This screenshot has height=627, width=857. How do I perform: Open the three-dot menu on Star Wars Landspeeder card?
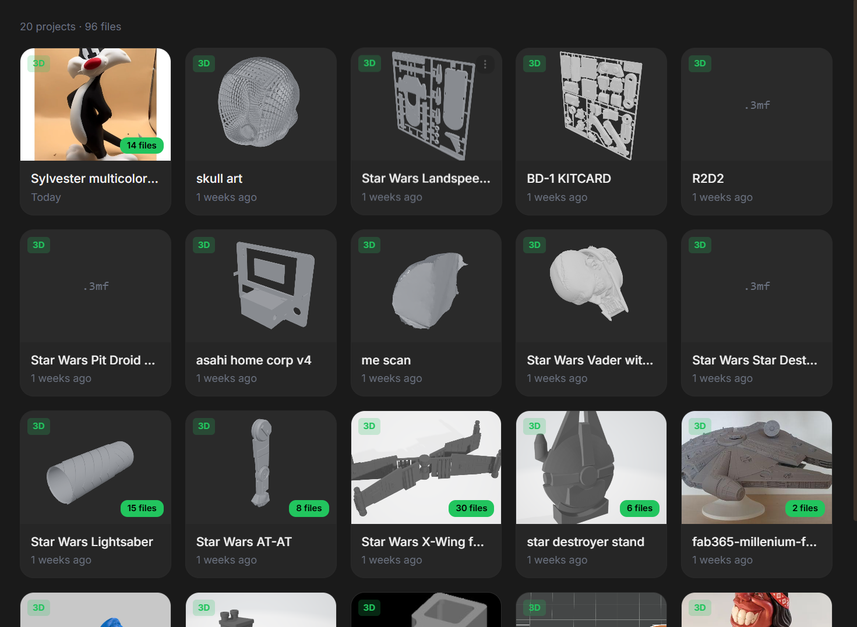pyautogui.click(x=485, y=64)
